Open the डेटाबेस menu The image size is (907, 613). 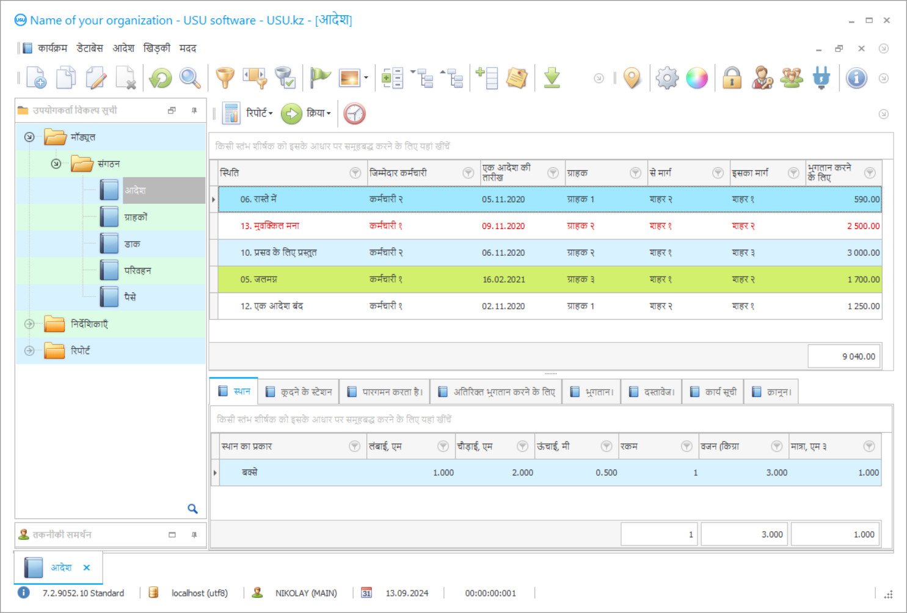(x=89, y=48)
